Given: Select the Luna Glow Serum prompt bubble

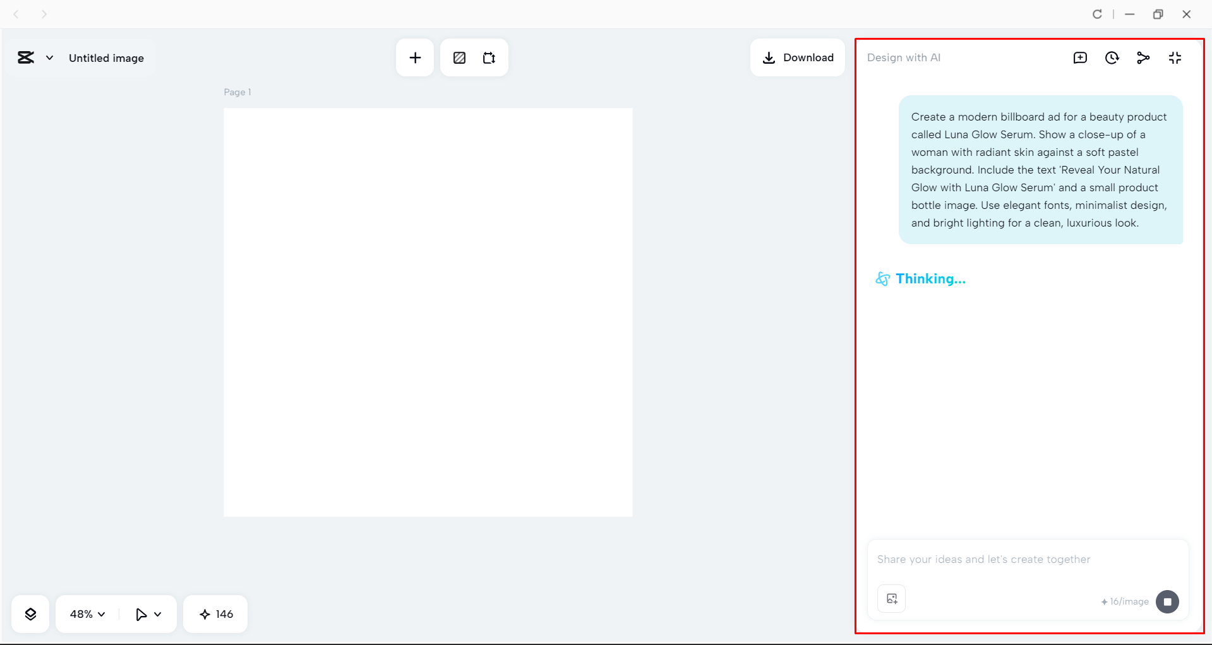Looking at the screenshot, I should click(x=1040, y=169).
